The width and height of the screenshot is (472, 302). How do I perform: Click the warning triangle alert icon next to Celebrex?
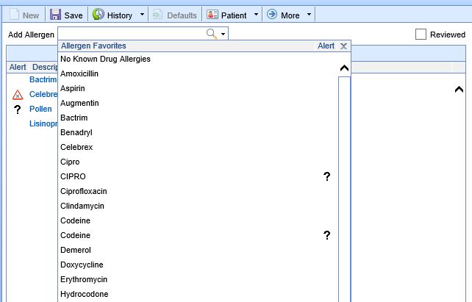(18, 95)
